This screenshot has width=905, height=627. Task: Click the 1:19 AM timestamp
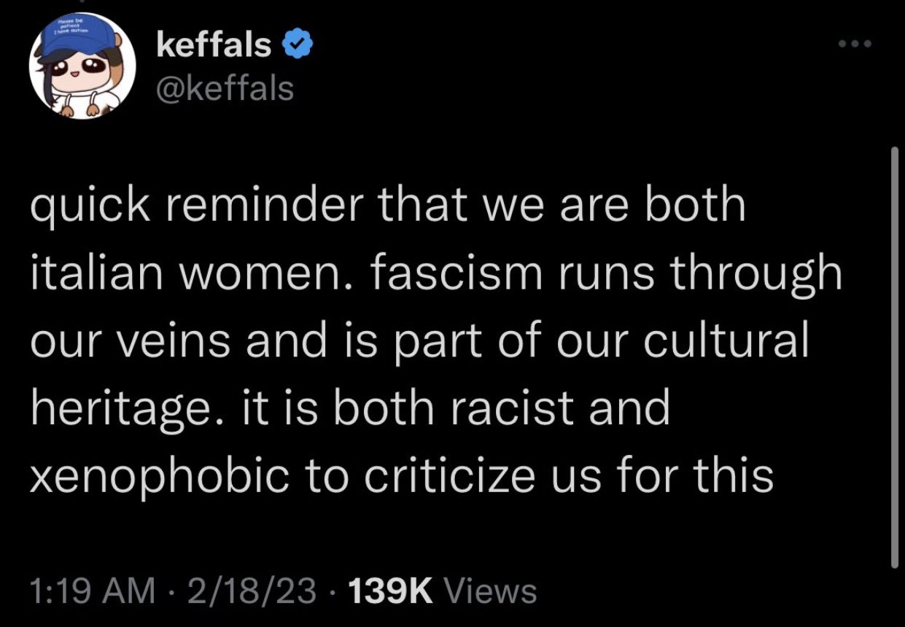click(93, 591)
